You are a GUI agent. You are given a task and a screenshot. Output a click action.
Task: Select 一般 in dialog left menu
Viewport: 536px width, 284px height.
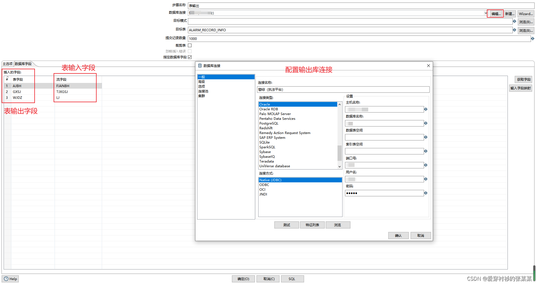tap(226, 77)
